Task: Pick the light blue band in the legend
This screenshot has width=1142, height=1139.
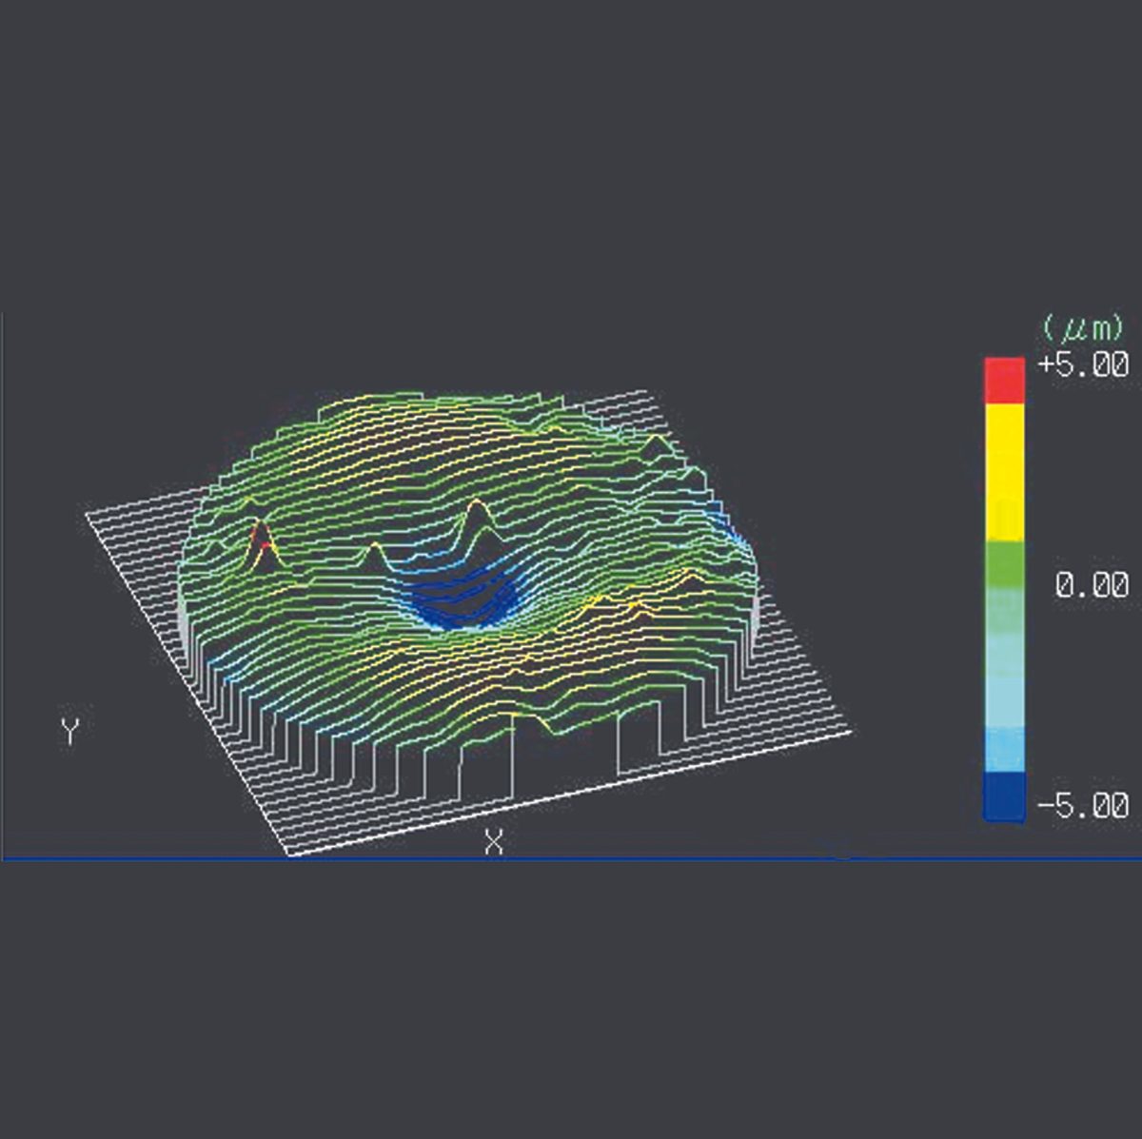Action: [1004, 704]
